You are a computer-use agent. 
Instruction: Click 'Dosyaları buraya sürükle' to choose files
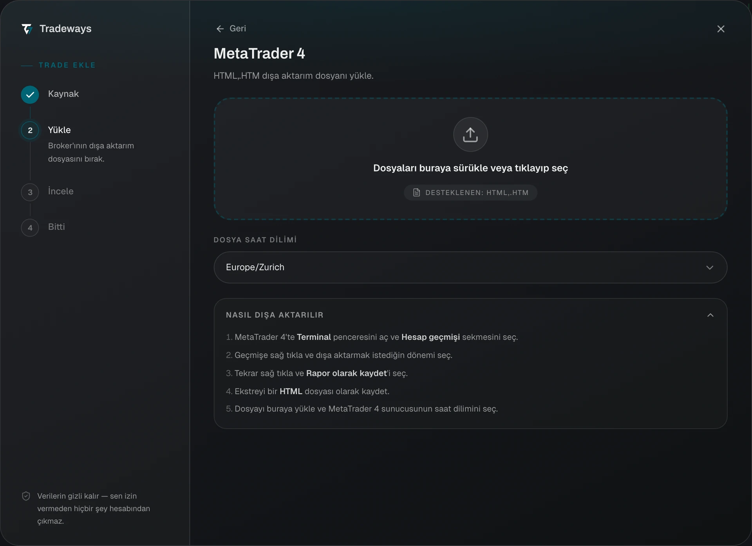click(470, 168)
